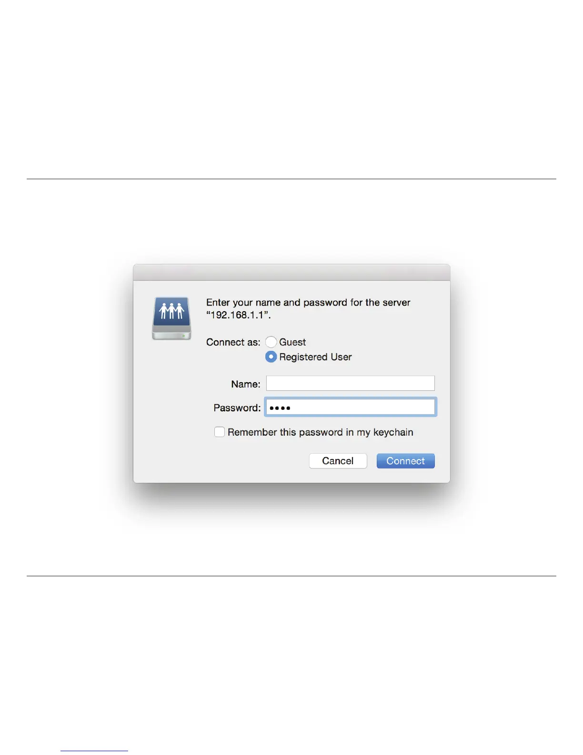The width and height of the screenshot is (583, 755).
Task: Click inside the Password field
Action: tap(351, 407)
